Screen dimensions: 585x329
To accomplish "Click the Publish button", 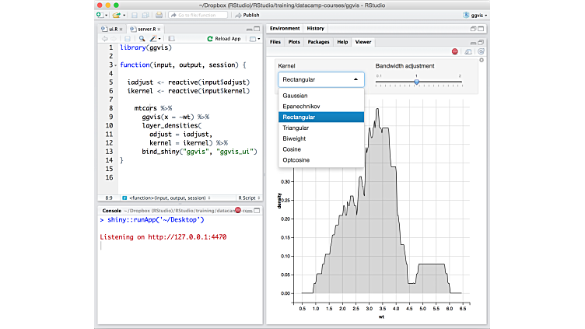I will tap(247, 15).
